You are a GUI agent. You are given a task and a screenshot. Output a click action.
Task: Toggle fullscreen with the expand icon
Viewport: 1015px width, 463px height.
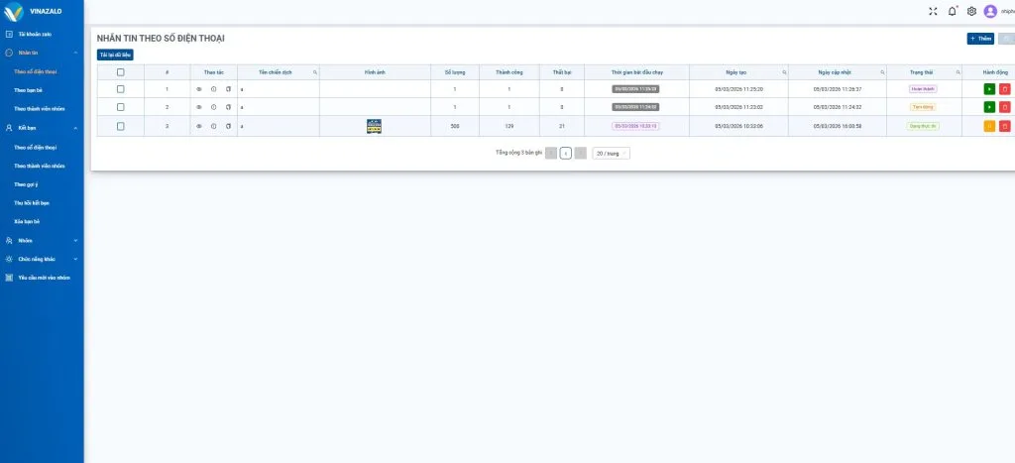[933, 11]
